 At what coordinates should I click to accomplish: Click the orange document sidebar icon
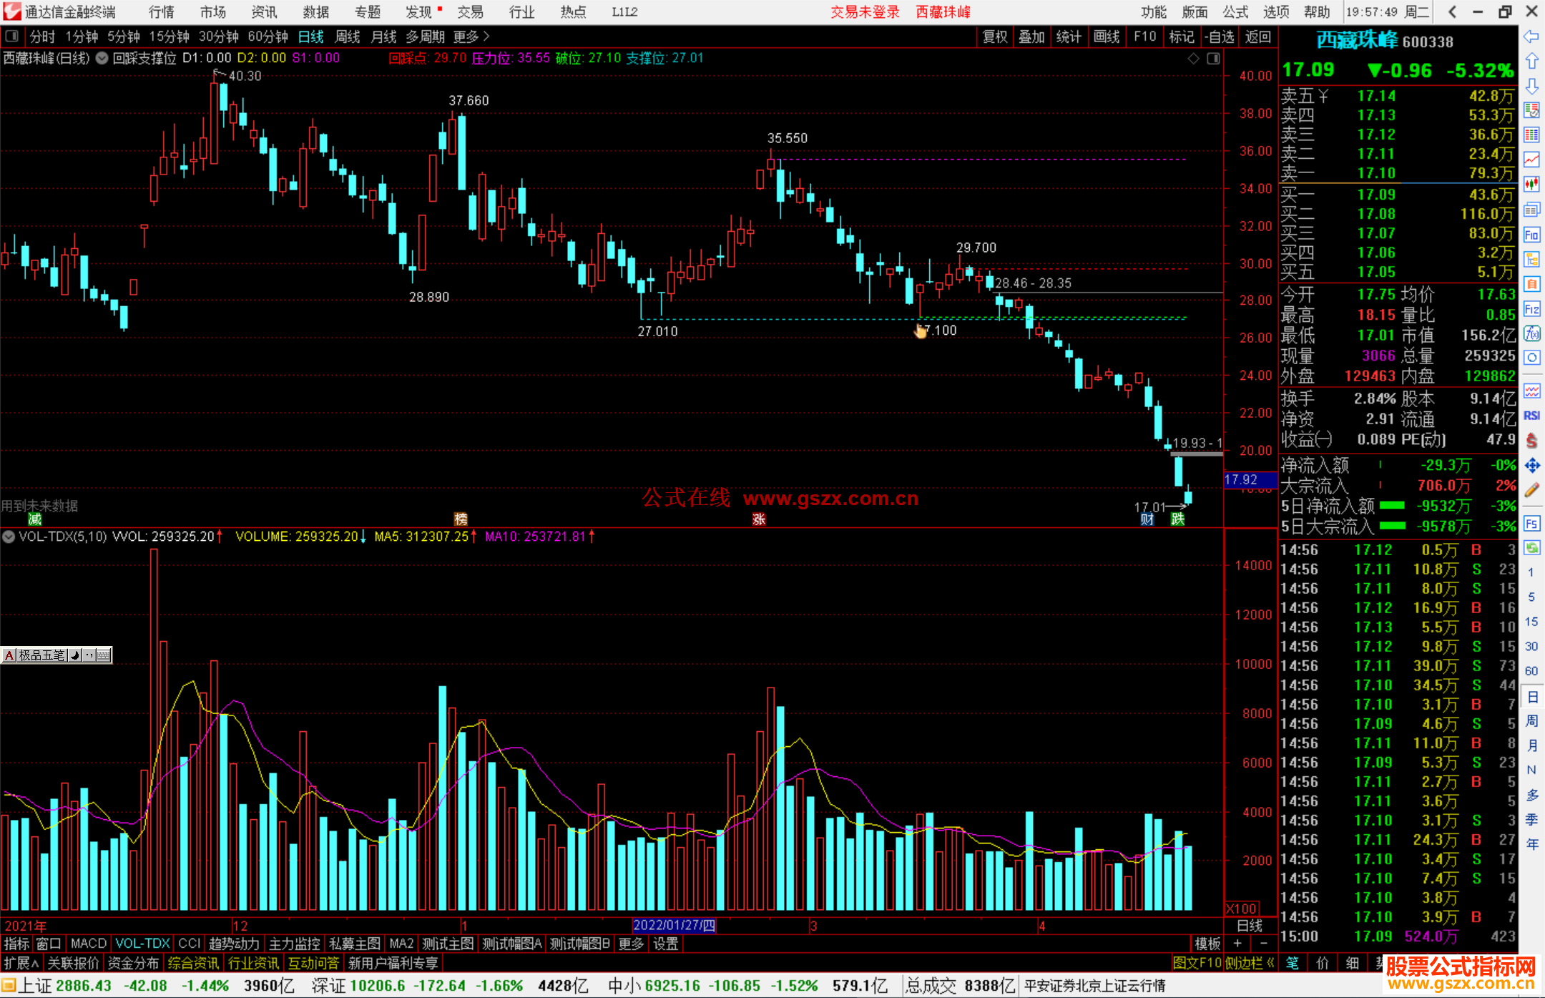coord(1531,284)
